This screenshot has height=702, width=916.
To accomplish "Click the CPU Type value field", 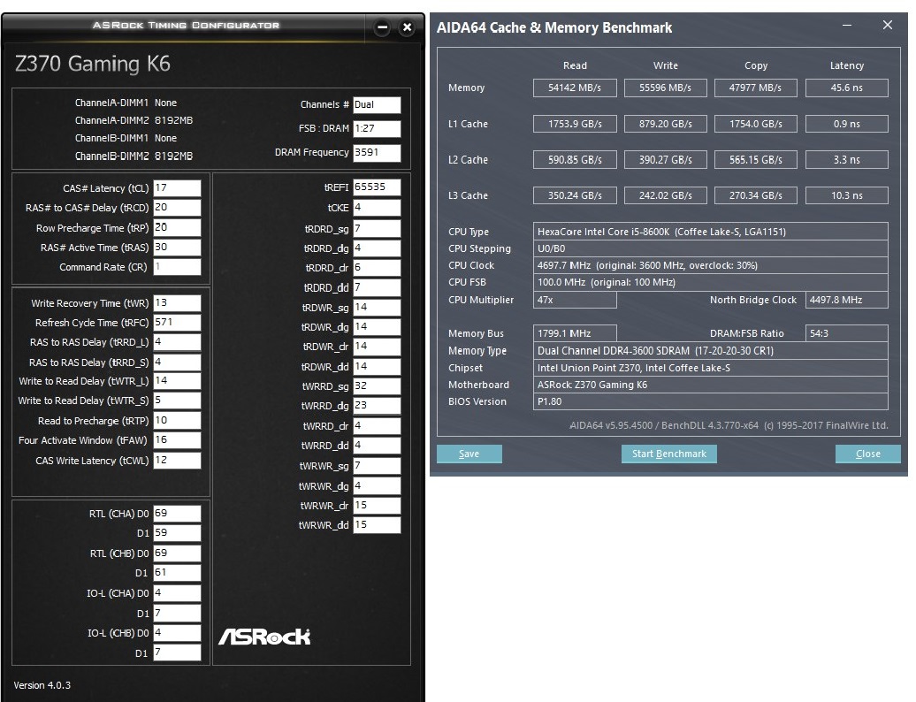I will (710, 232).
